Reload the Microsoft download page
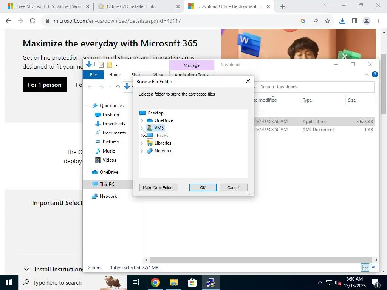The image size is (387, 290). click(x=33, y=21)
